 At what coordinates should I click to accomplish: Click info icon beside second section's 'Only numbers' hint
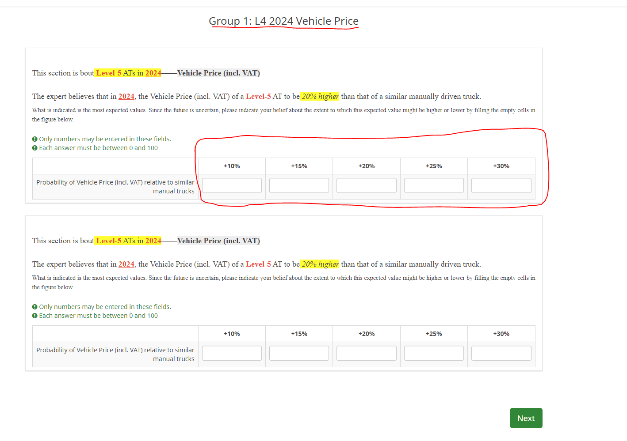click(35, 307)
